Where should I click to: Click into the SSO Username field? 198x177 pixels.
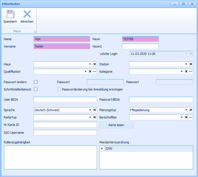[x=65, y=133]
